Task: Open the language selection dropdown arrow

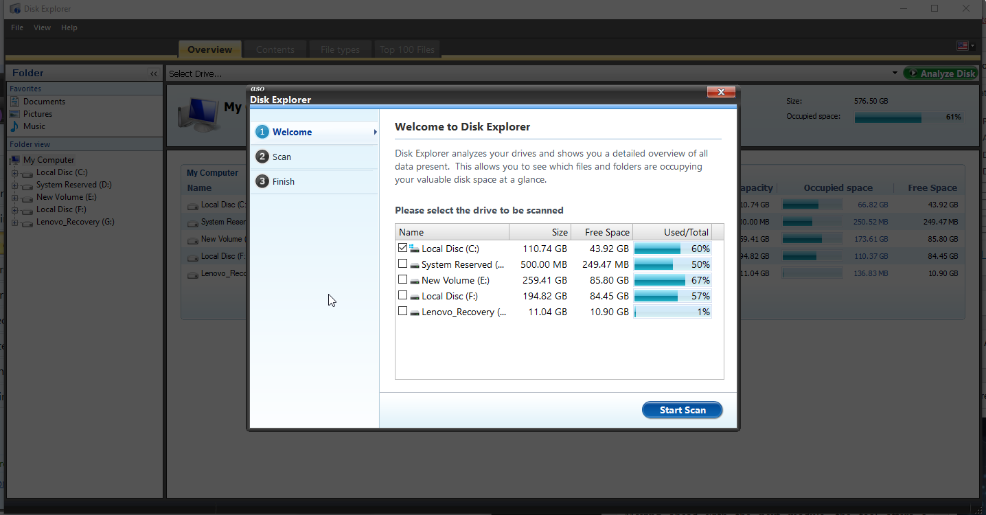Action: click(971, 45)
